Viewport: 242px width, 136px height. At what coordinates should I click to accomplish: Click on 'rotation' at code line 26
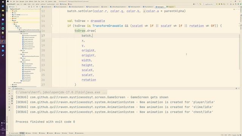click(89, 80)
